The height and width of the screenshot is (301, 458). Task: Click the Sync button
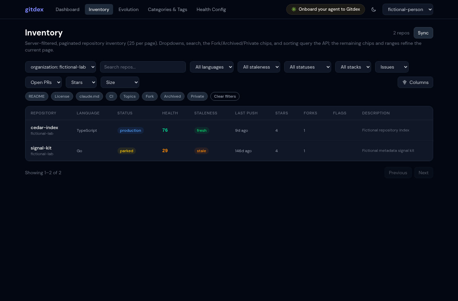click(423, 33)
